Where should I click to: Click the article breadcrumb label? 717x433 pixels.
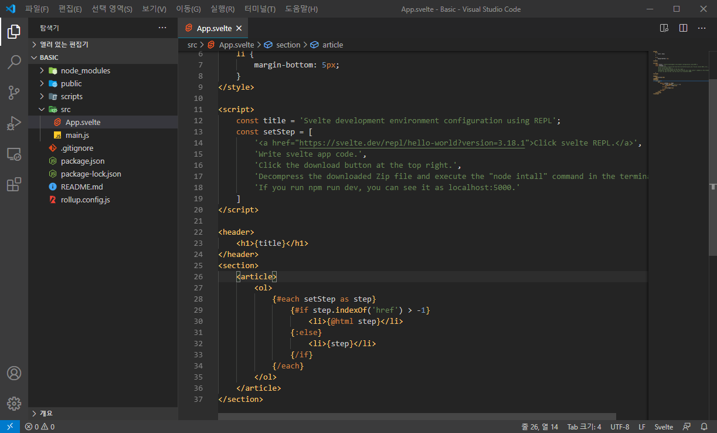pos(332,45)
